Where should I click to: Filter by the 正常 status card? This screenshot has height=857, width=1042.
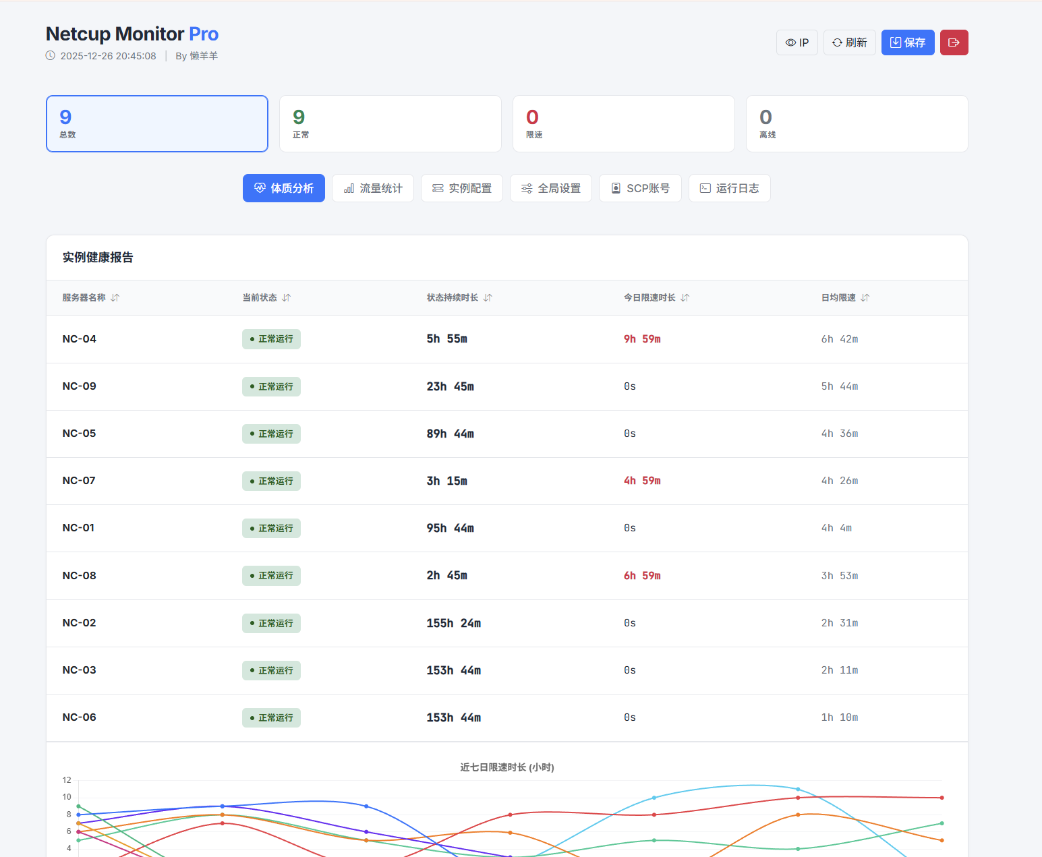pos(390,124)
